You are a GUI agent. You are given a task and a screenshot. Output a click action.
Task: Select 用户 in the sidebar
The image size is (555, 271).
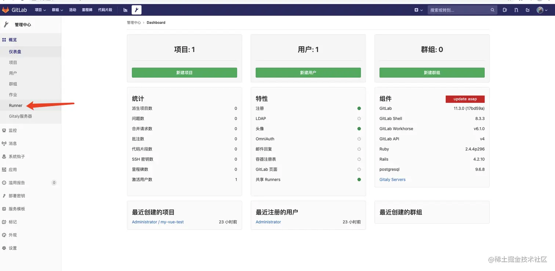30,73
